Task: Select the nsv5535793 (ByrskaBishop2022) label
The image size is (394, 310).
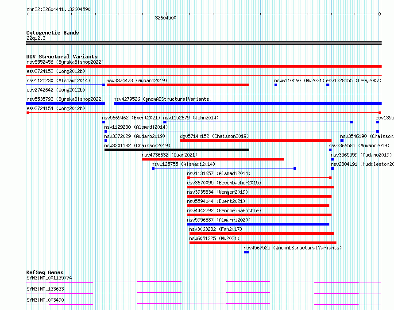Action: [65, 99]
